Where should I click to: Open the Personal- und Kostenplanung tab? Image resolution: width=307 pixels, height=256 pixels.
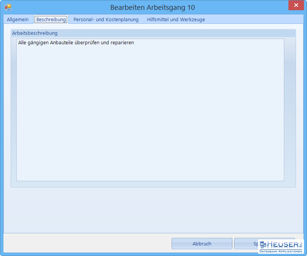[x=106, y=20]
